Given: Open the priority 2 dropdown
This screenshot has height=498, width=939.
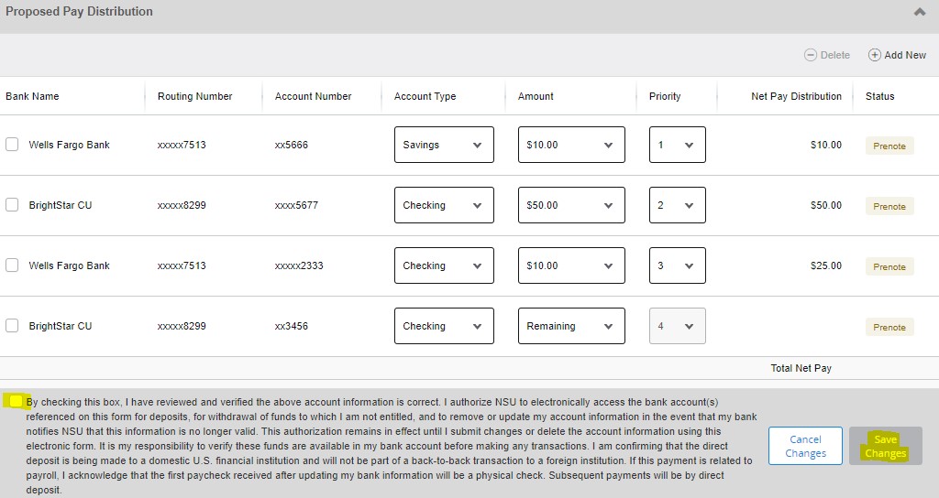Looking at the screenshot, I should pos(678,205).
